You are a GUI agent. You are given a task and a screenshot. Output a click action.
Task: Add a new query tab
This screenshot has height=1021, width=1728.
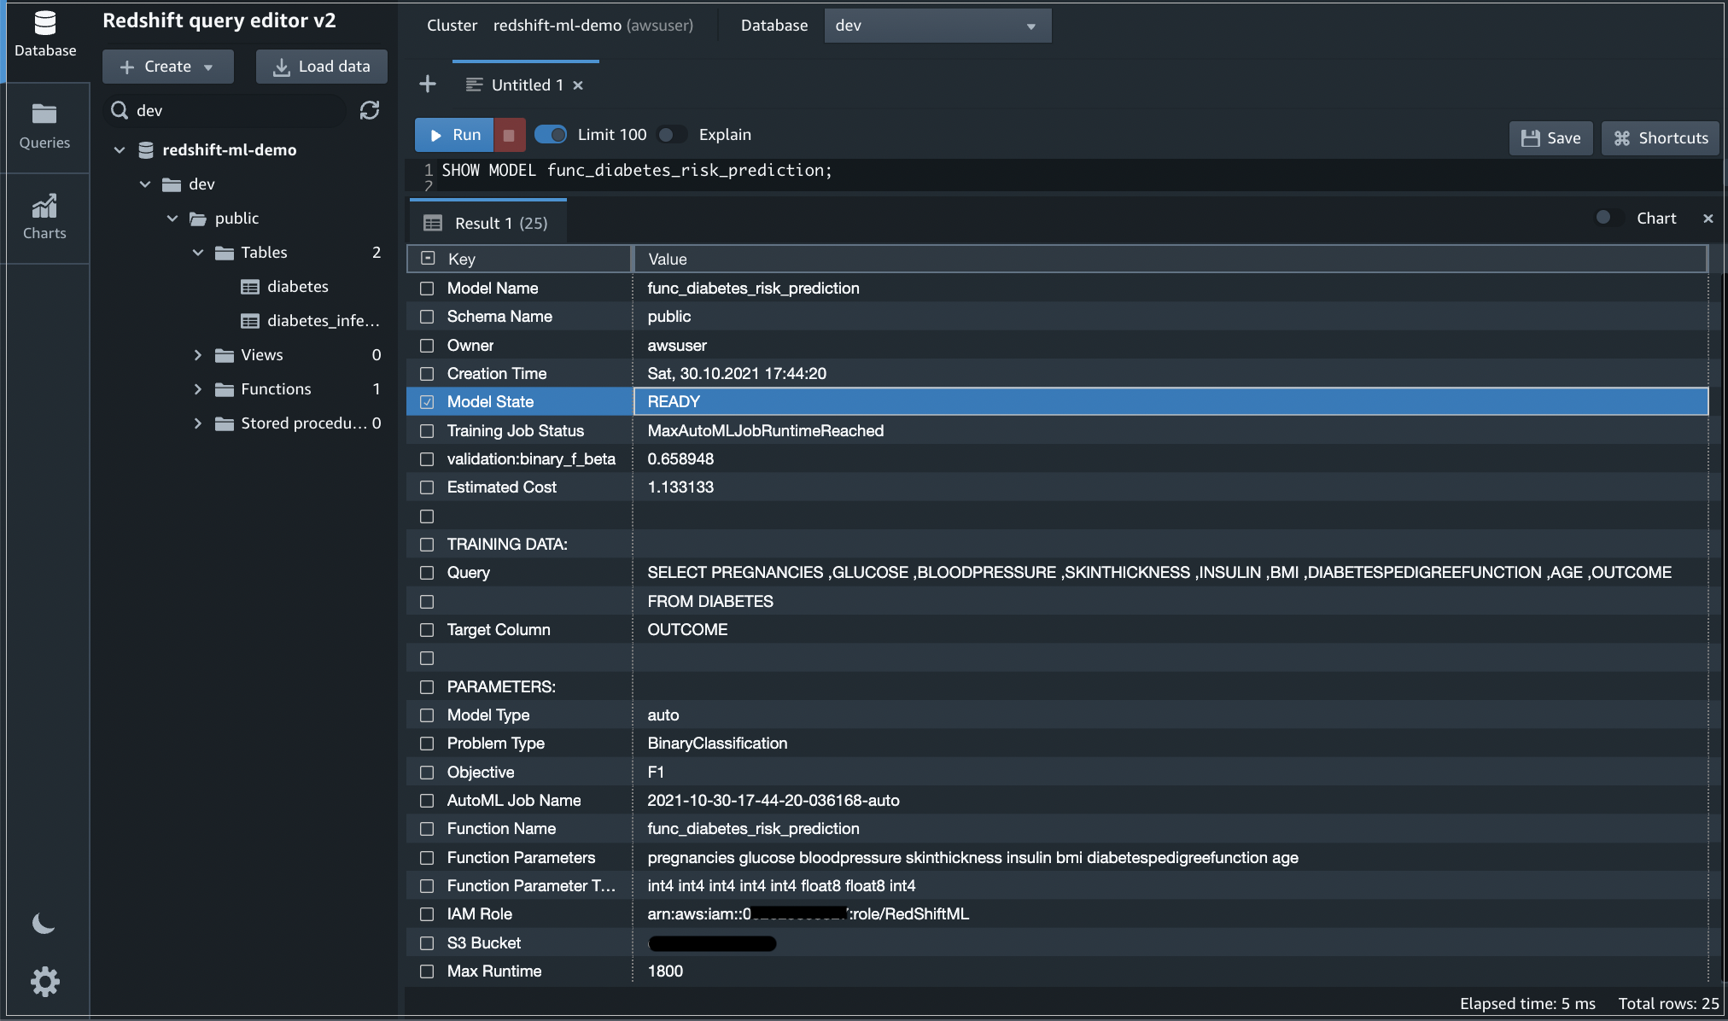[428, 85]
